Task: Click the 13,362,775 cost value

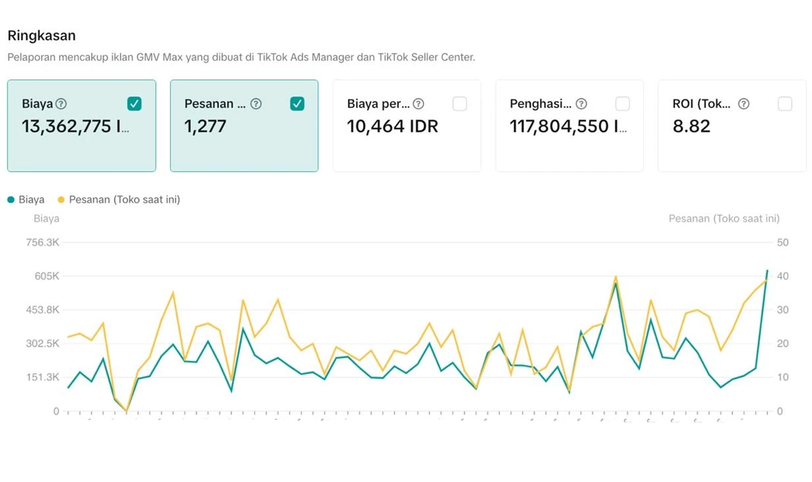Action: pos(75,126)
